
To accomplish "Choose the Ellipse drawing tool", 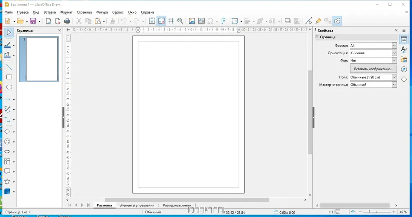I will 9,87.
